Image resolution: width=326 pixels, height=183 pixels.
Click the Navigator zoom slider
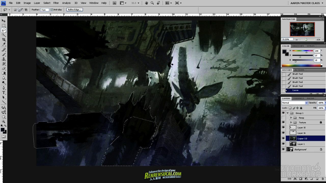306,39
